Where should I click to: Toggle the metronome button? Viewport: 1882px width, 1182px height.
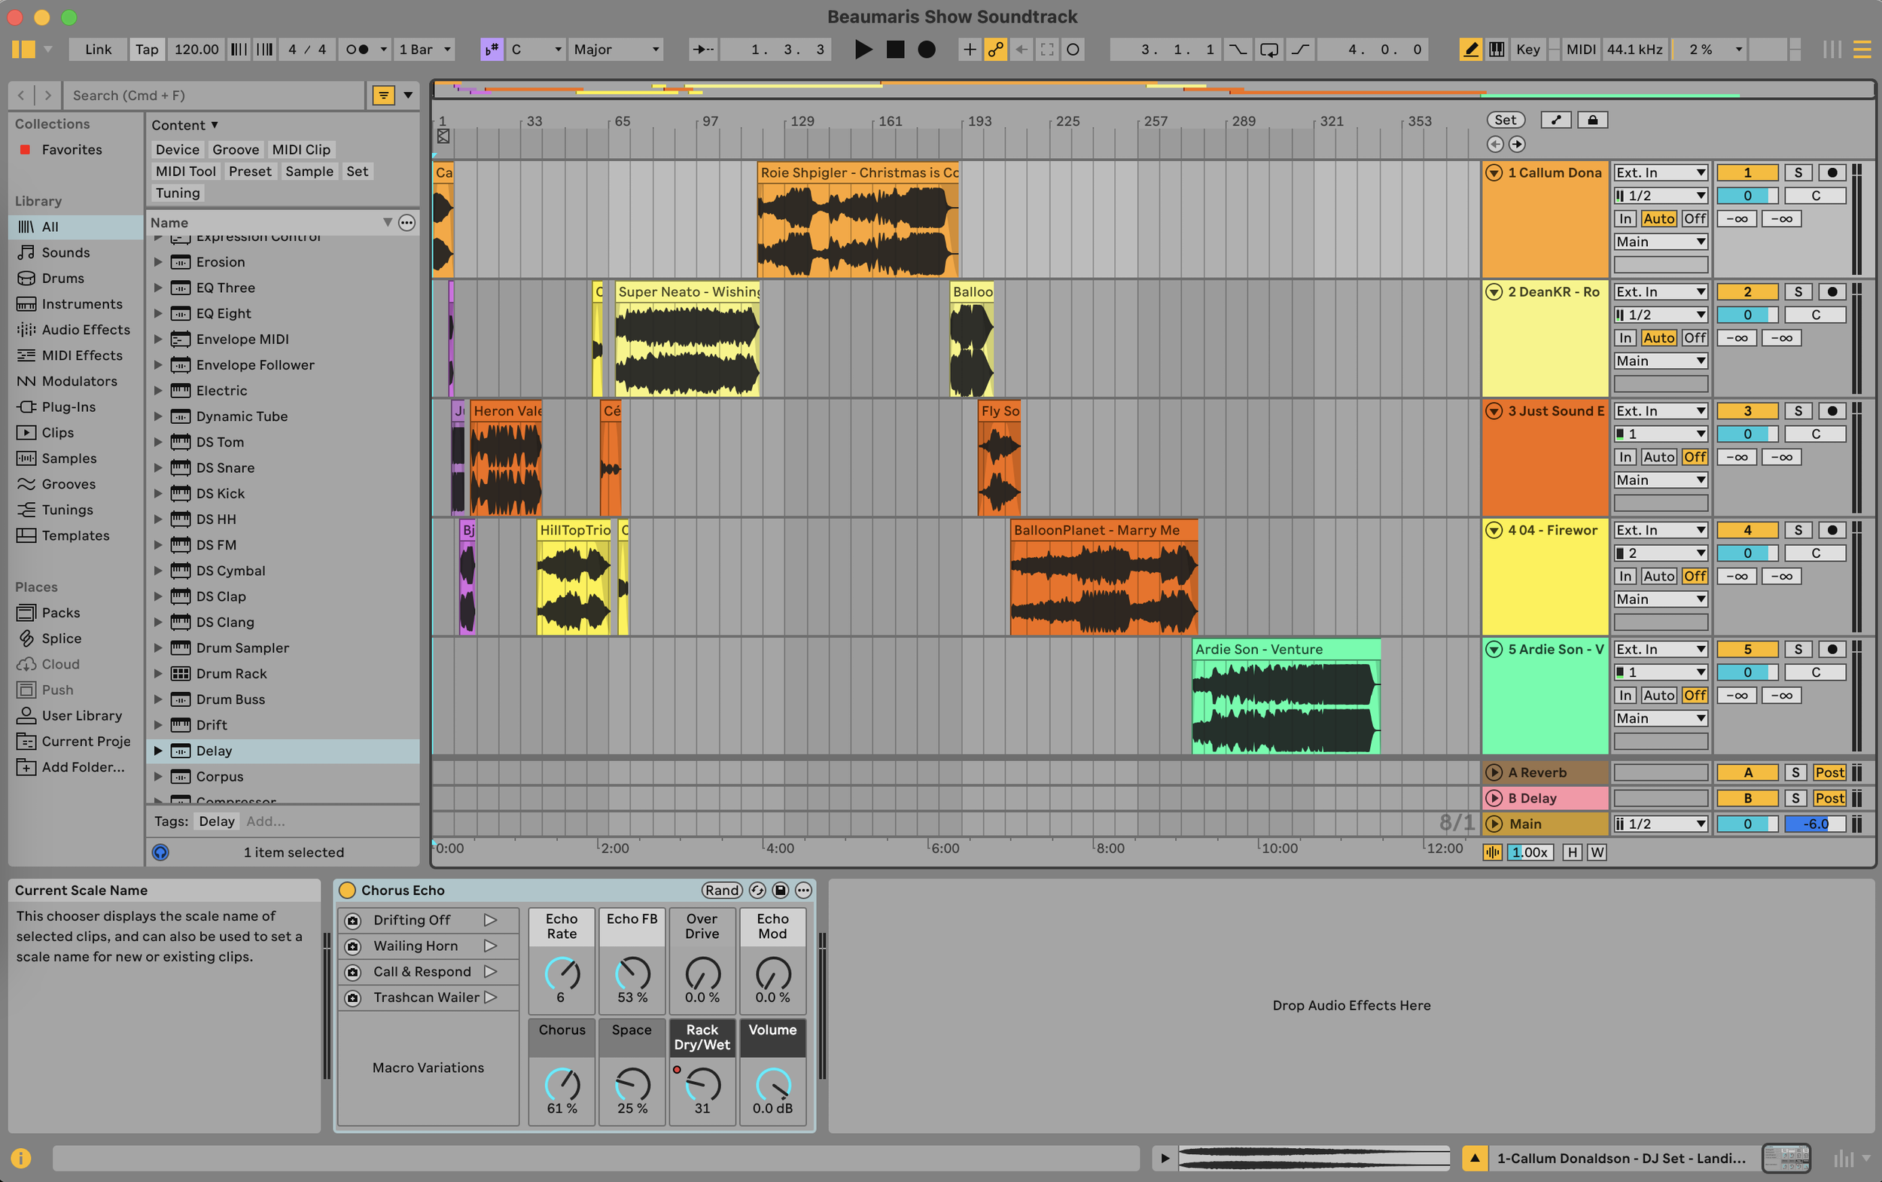[357, 49]
